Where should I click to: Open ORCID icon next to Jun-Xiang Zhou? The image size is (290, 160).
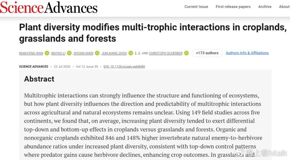pos(131,53)
